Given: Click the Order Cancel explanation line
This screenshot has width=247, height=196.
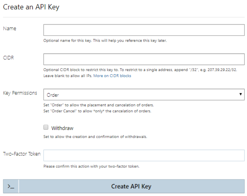Looking at the screenshot, I should click(x=97, y=111).
